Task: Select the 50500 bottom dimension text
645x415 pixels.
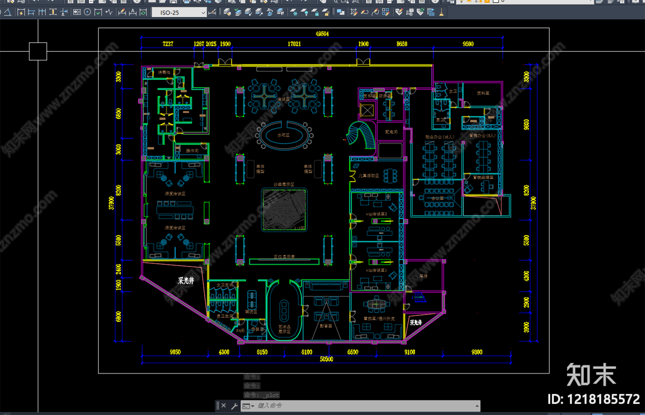Action: click(x=326, y=359)
